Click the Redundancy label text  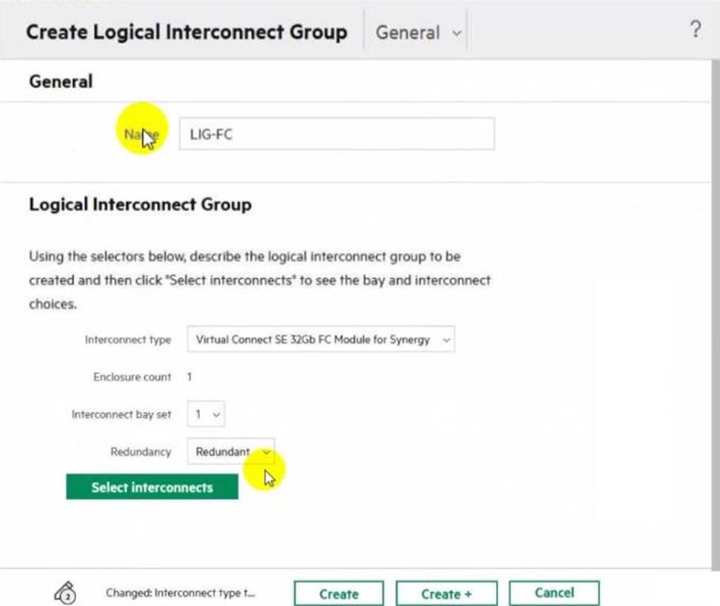pos(140,451)
